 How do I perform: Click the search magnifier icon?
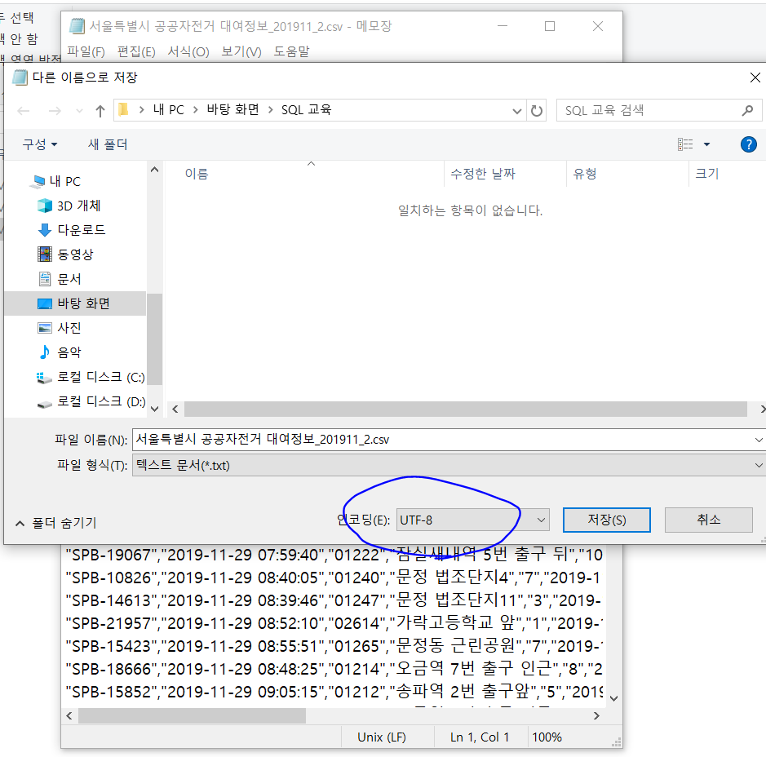point(747,111)
